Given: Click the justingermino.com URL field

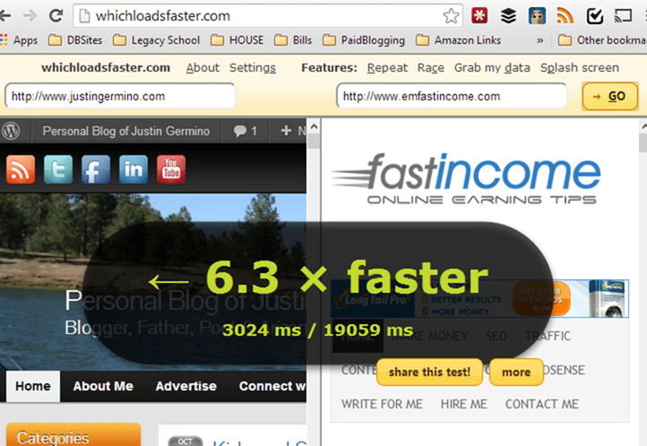Looking at the screenshot, I should (x=120, y=96).
